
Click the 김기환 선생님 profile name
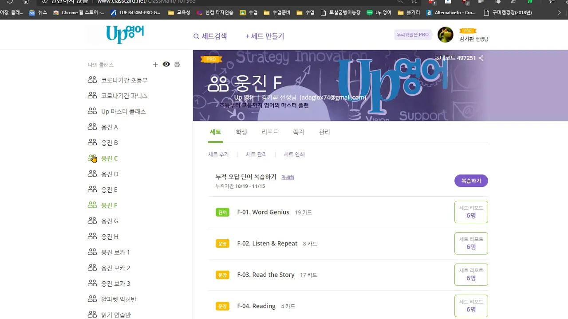tap(474, 39)
